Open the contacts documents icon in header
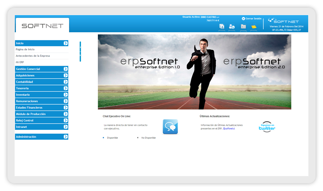Viewport: 323px width, 191px height. (x=222, y=26)
